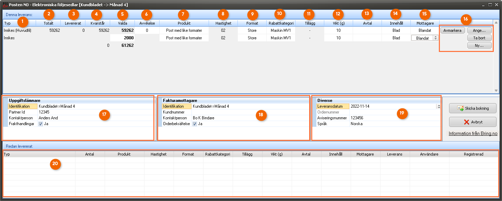Click the Användare header in Redan levererat table

coord(429,154)
